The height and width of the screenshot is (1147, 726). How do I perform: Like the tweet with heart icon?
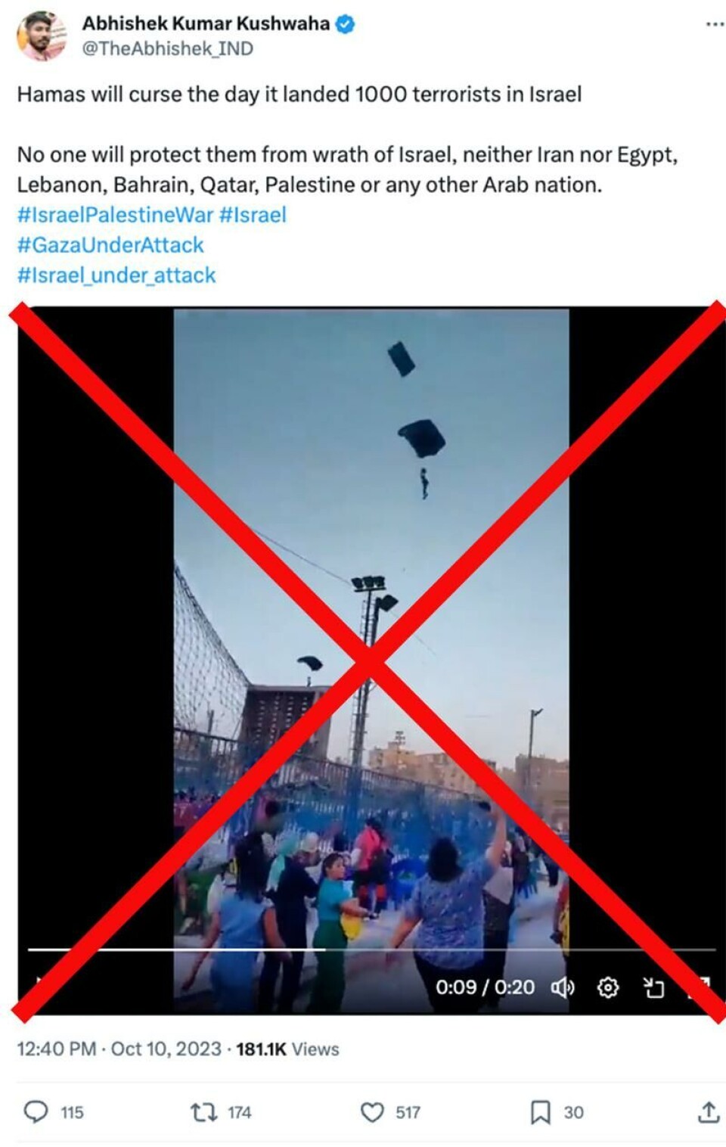coord(371,1112)
